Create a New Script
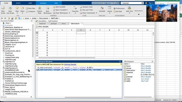Viewport: 182px width, 102px height. point(3,10)
